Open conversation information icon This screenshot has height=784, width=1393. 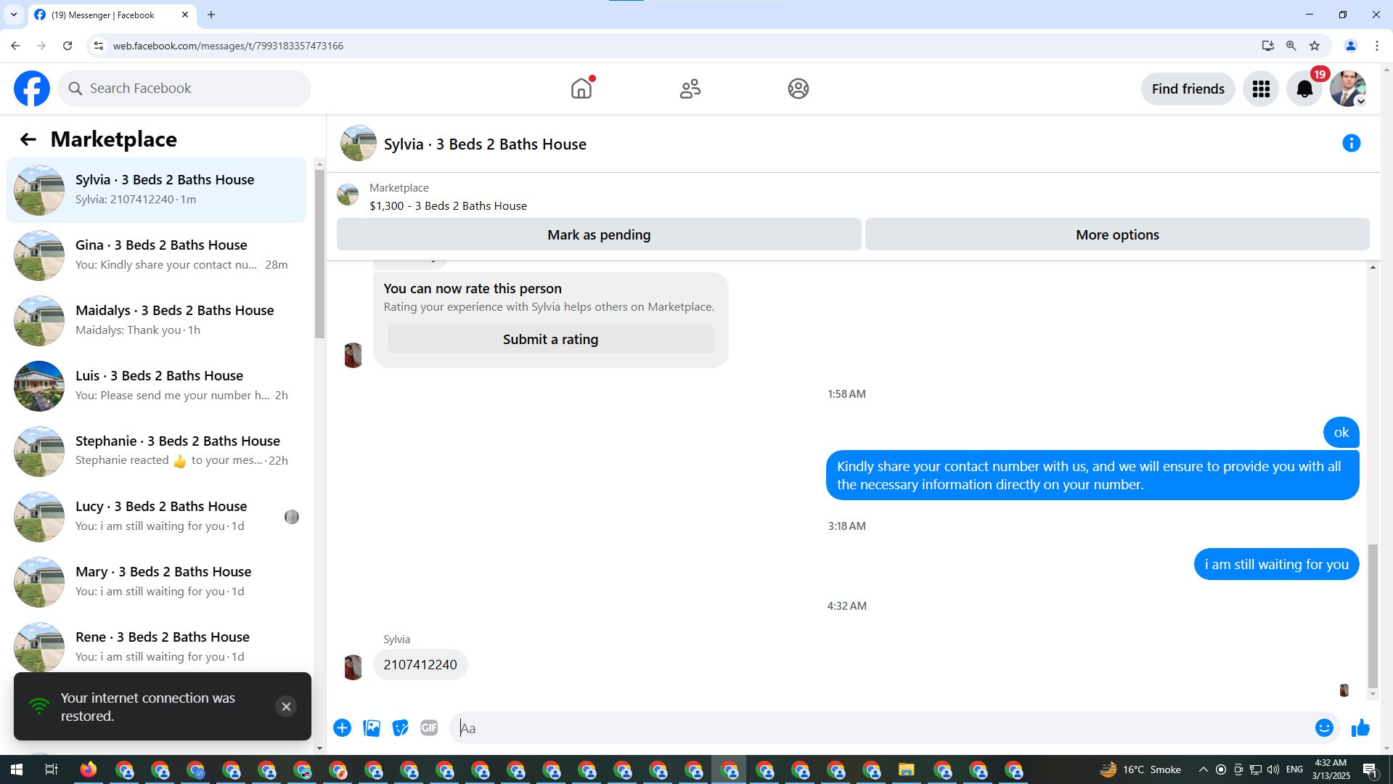[x=1351, y=144]
